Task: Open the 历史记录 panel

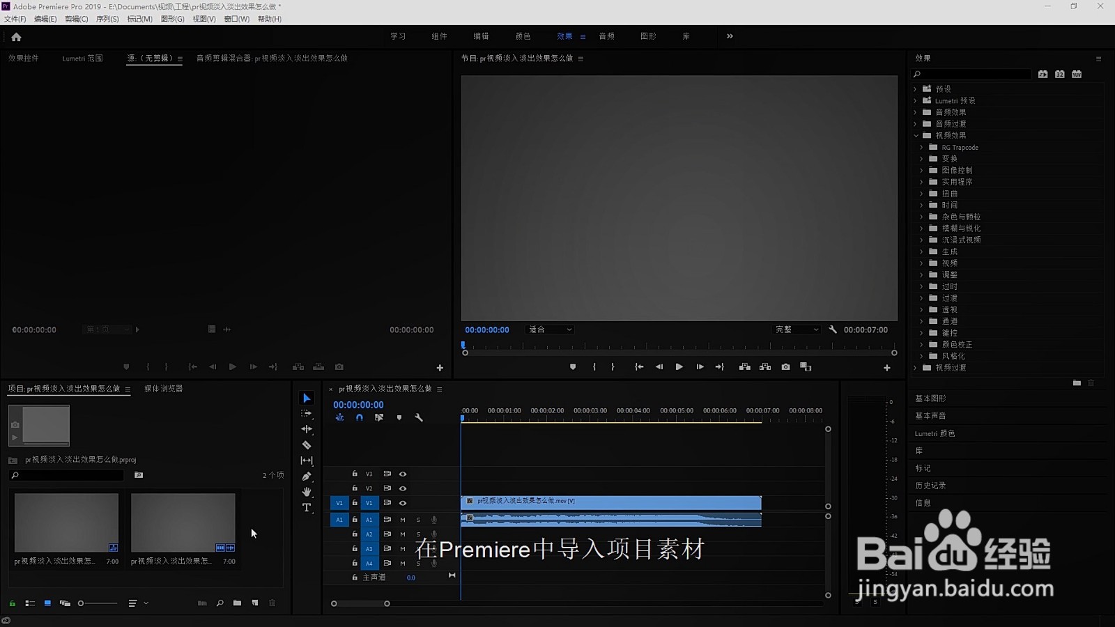Action: click(x=931, y=486)
